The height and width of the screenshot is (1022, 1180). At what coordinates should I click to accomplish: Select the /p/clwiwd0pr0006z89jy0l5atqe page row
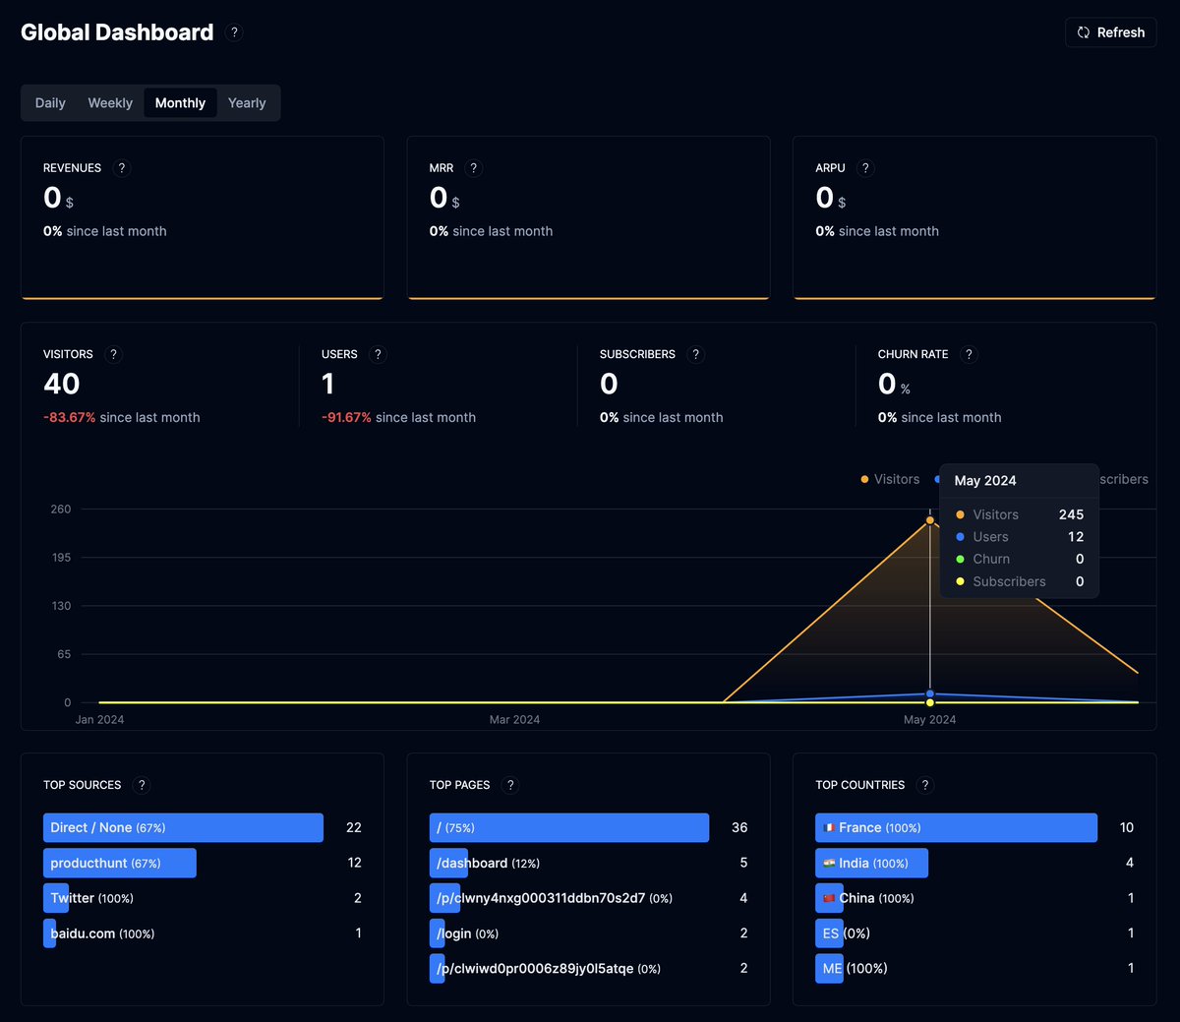589,968
